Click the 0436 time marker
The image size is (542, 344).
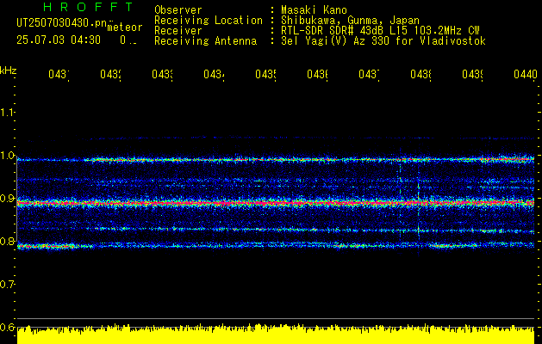pos(317,74)
